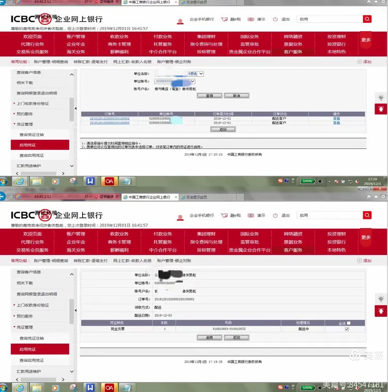Screen dimensions: 388x392
Task: Click the green 100% battery indicator in the middle tray
Action: point(307,181)
